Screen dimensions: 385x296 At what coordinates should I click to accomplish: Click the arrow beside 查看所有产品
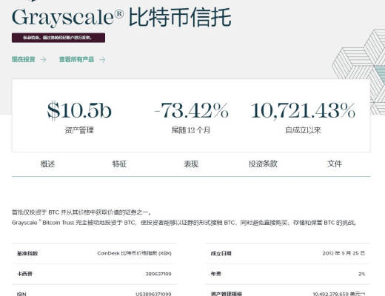point(102,59)
